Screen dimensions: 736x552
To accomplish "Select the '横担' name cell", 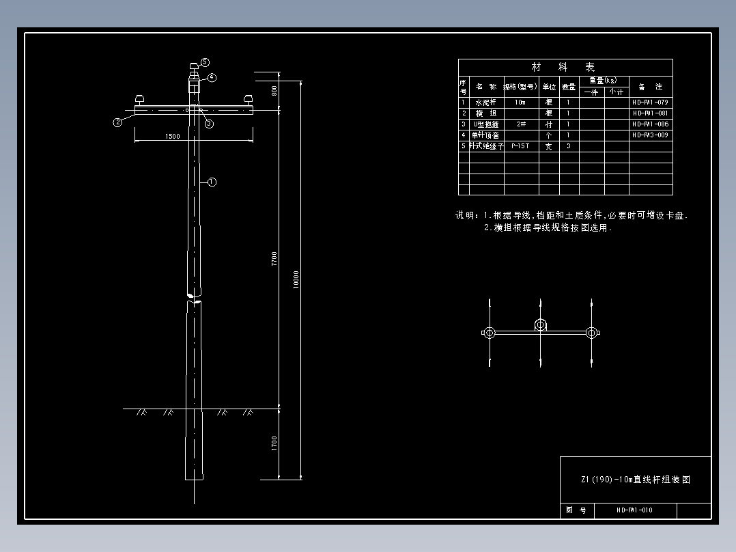I will click(x=486, y=113).
